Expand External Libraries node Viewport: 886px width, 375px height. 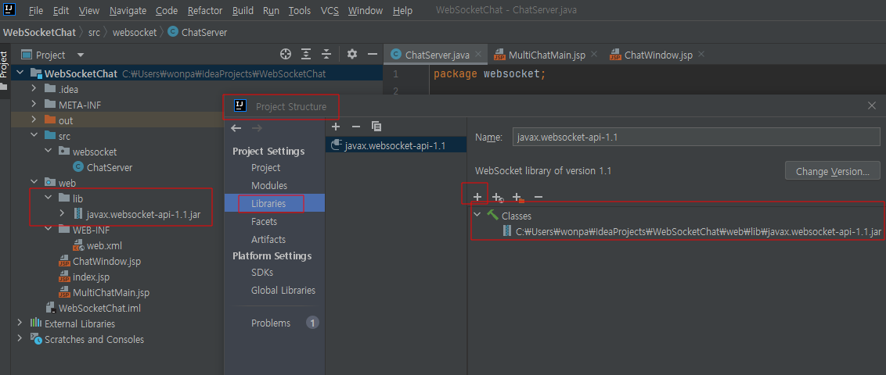click(x=20, y=323)
